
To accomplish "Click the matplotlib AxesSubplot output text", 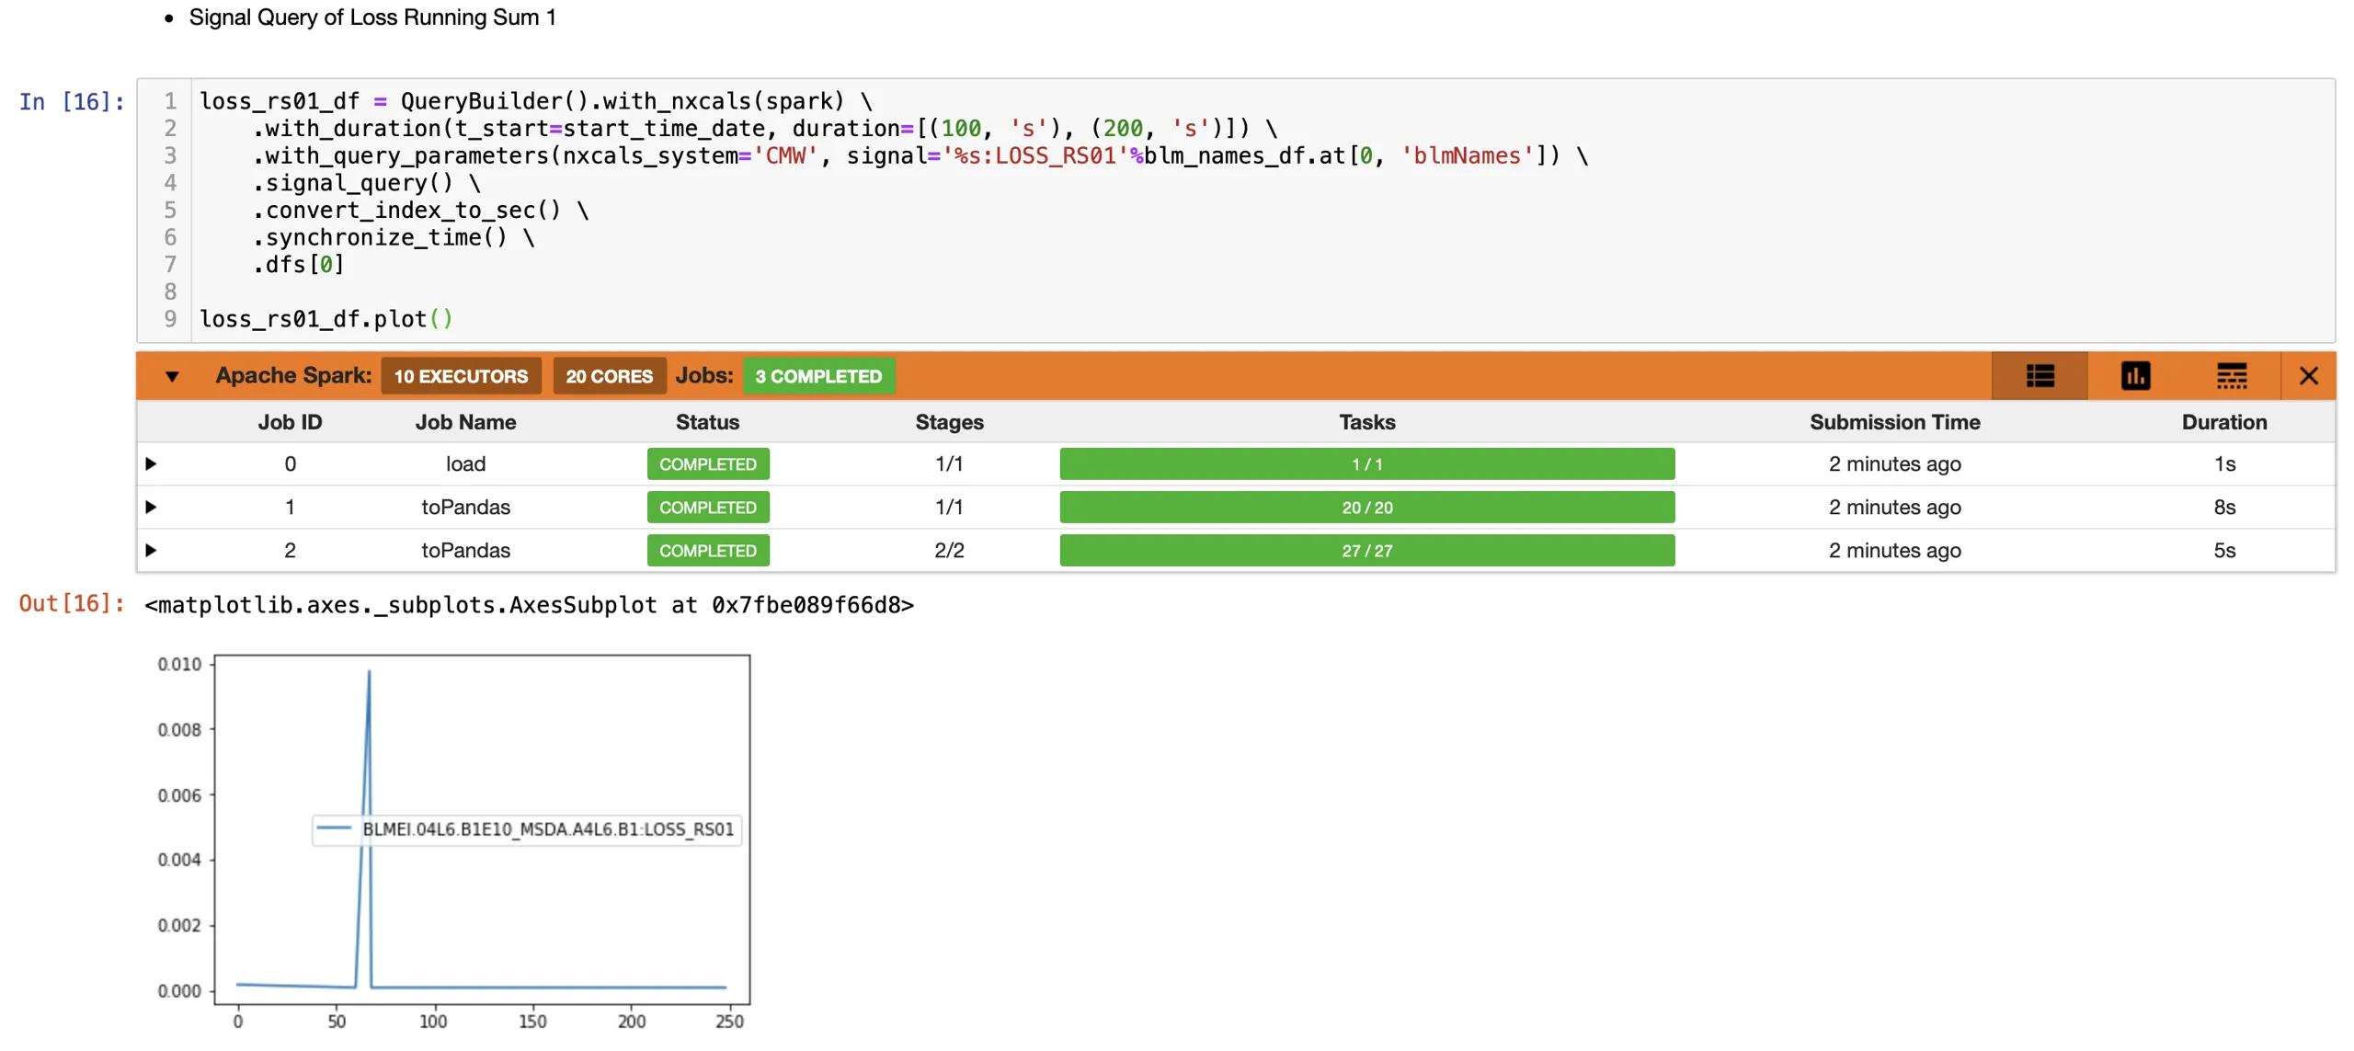I will (529, 604).
